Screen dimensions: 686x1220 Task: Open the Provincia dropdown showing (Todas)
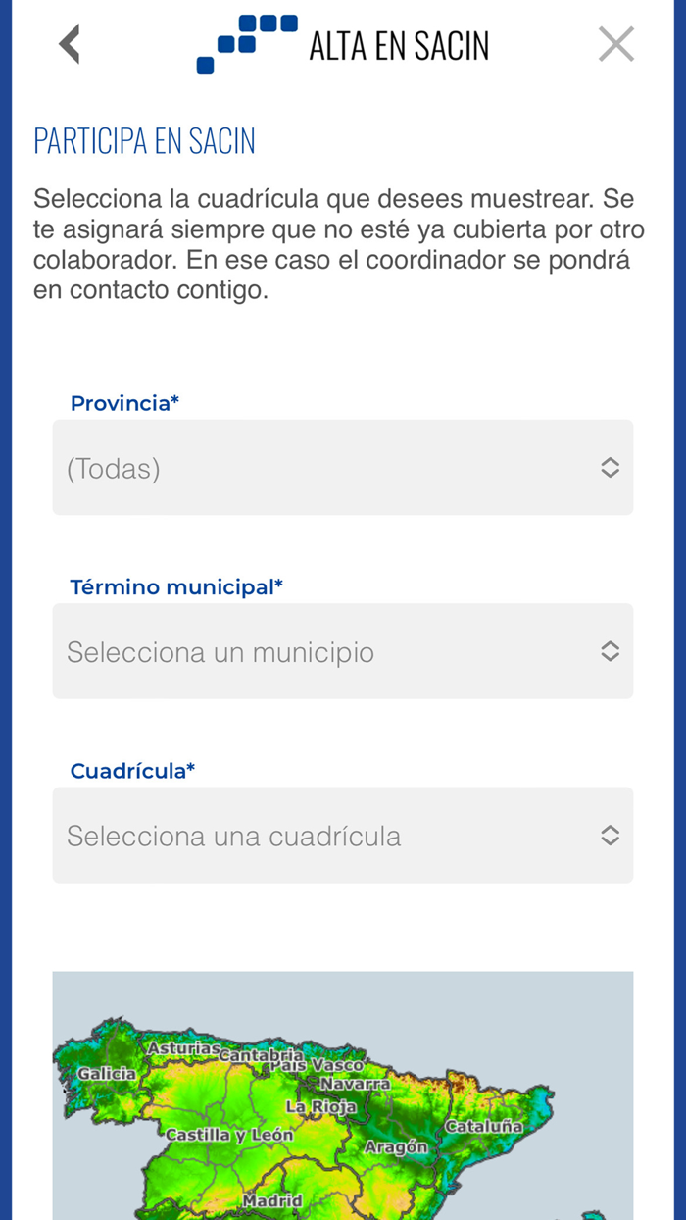point(343,468)
